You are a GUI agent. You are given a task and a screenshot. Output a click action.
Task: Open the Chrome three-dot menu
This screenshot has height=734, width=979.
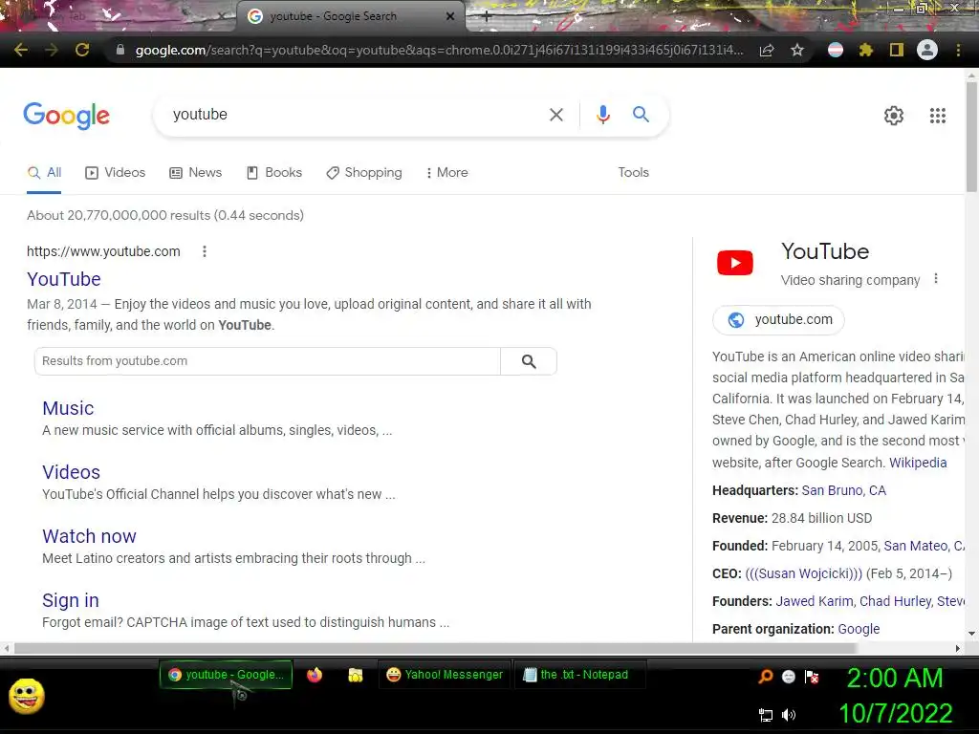click(x=958, y=50)
